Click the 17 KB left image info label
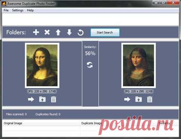Screen dimensions: 181x139 [x=42, y=91]
